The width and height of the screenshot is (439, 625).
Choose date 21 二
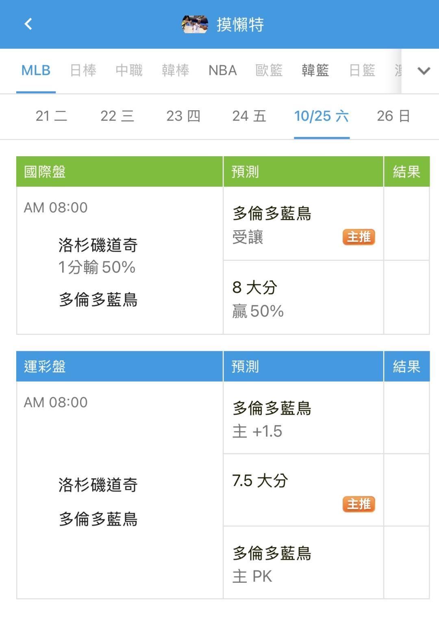51,116
